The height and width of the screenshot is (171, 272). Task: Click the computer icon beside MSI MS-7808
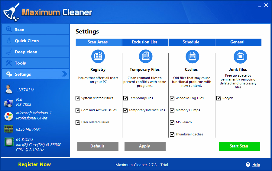[x=8, y=103]
